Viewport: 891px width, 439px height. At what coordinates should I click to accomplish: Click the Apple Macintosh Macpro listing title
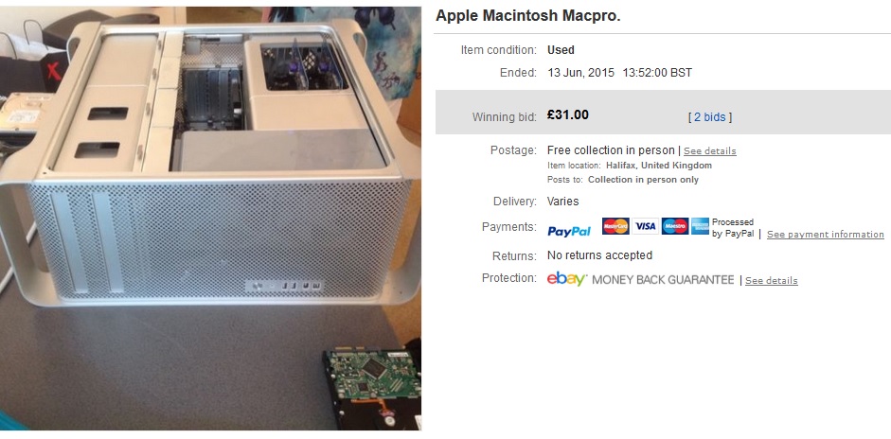pyautogui.click(x=528, y=16)
